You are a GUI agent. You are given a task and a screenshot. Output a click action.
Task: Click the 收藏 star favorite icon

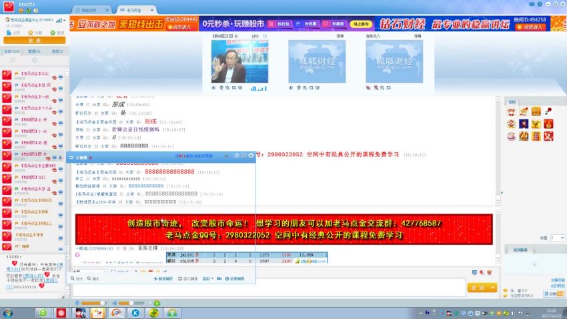[x=35, y=33]
